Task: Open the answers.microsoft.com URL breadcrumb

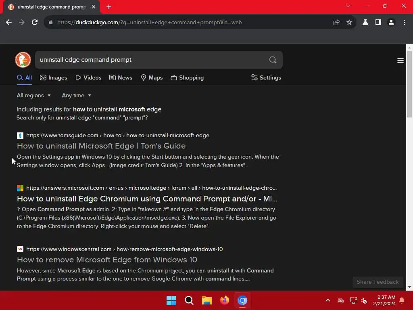Action: coord(152,188)
